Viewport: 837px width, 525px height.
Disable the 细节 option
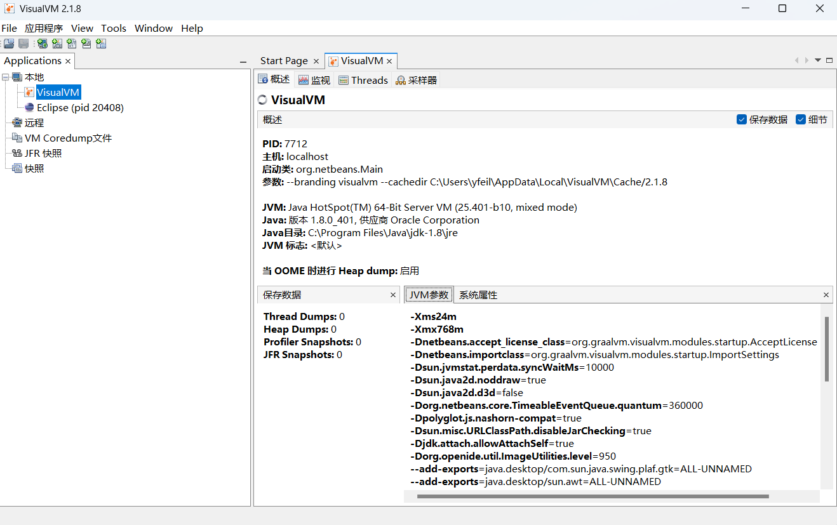801,119
